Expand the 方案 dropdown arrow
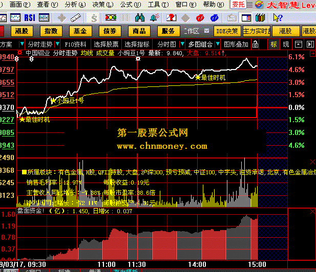The width and height of the screenshot is (316, 272). [22, 44]
